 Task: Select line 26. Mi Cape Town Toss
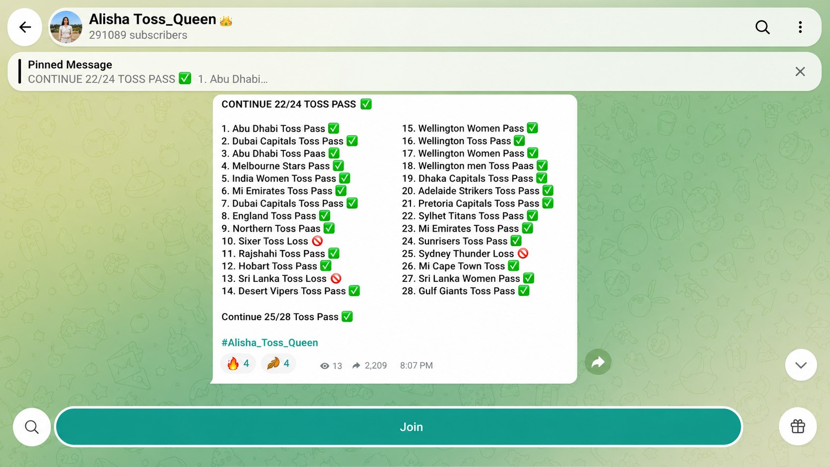point(461,266)
